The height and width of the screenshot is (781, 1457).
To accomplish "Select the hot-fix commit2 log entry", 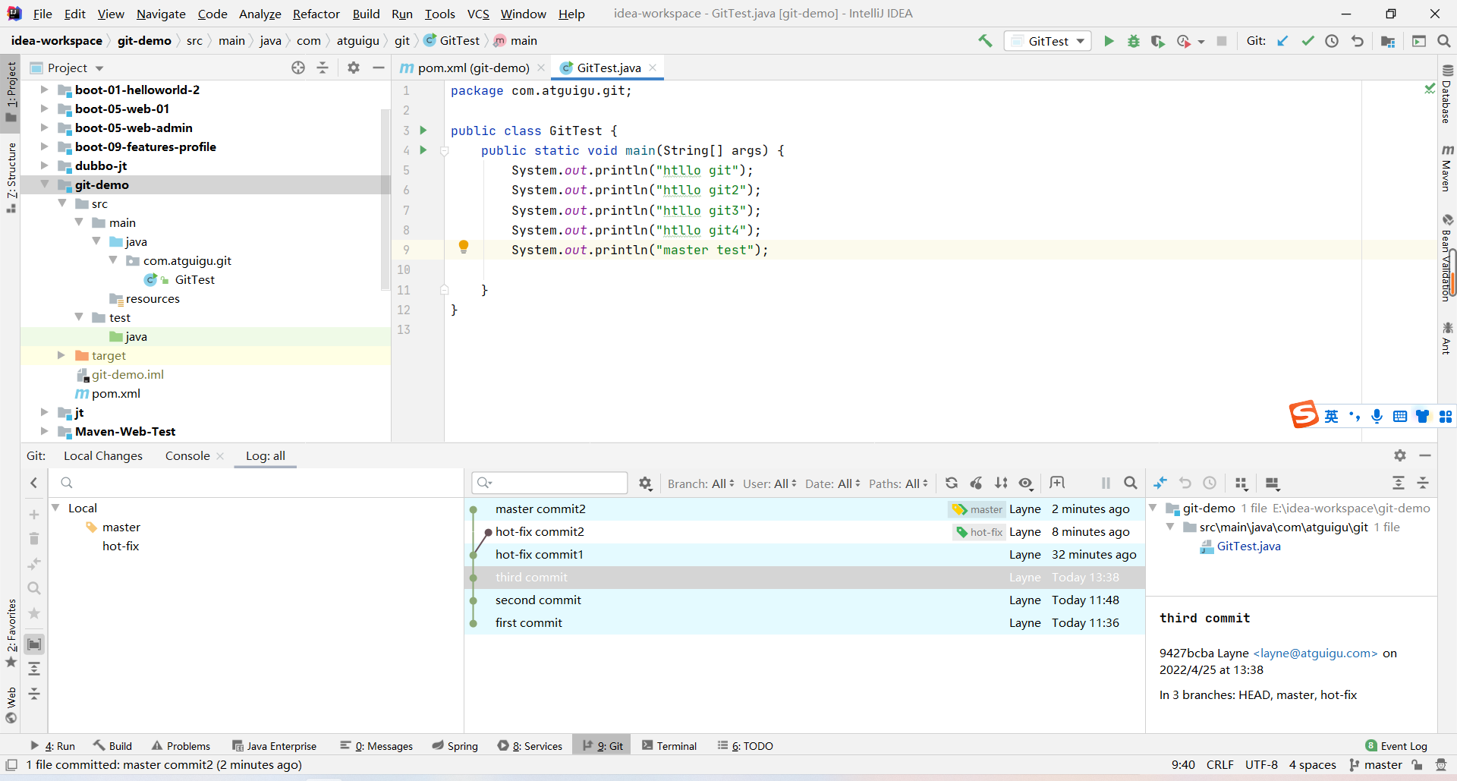I will pyautogui.click(x=804, y=532).
